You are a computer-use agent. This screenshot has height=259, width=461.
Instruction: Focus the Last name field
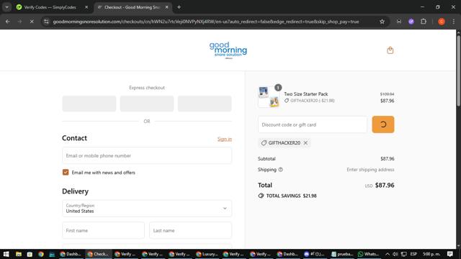(190, 230)
